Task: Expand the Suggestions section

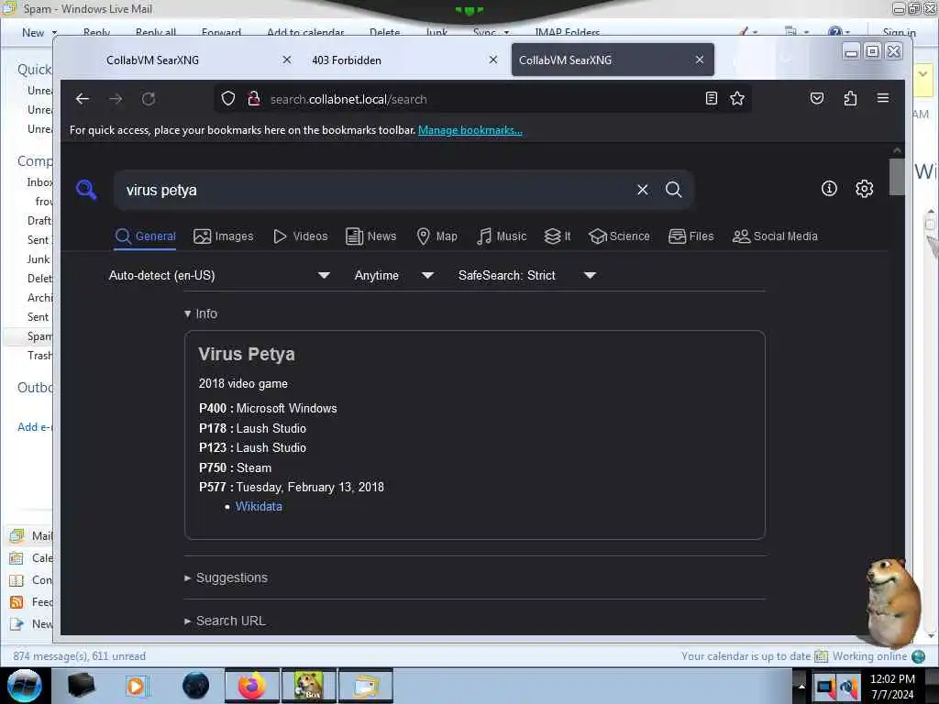Action: tap(226, 577)
